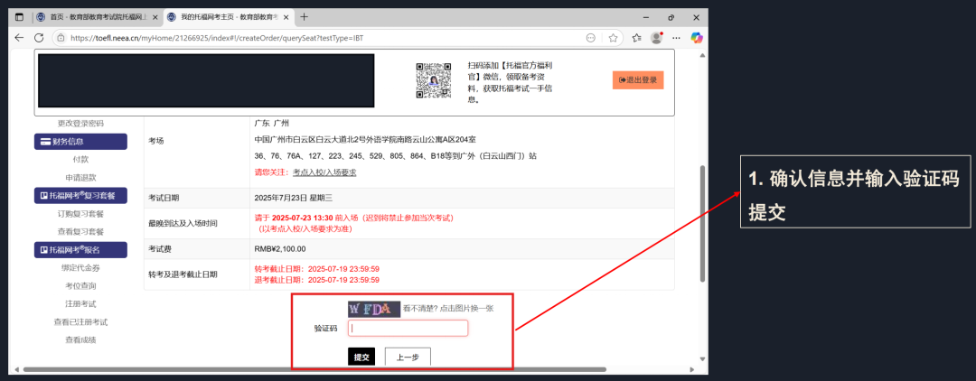Open 更改登录密码 in the sidebar
Screen dimensions: 976x381
point(81,124)
